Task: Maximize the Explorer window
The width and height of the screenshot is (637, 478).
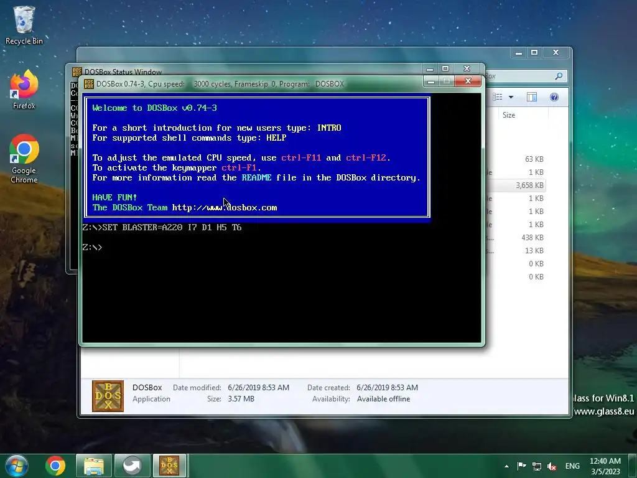Action: click(x=534, y=52)
